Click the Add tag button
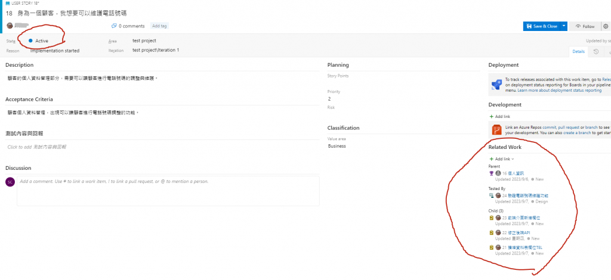Viewport: 611px width, 280px height. (x=159, y=26)
